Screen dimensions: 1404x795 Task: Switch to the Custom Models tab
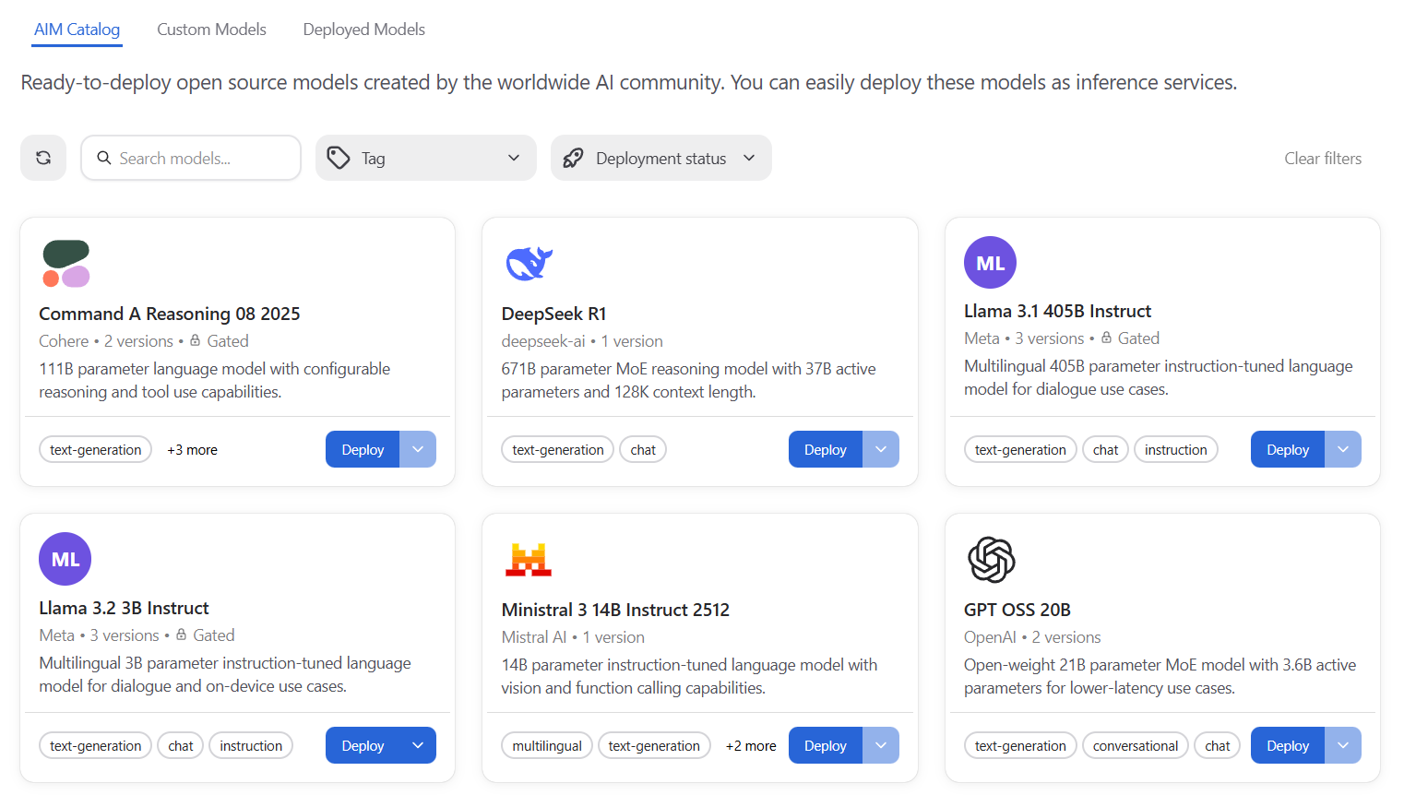point(211,30)
